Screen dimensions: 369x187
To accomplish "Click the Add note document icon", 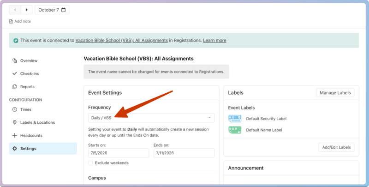I will pos(11,21).
